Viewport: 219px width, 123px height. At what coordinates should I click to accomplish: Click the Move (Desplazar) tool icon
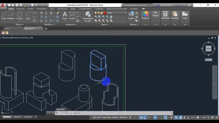pos(41,13)
